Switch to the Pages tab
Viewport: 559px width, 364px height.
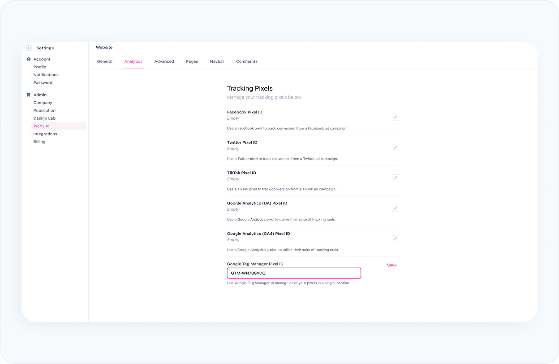pos(192,61)
